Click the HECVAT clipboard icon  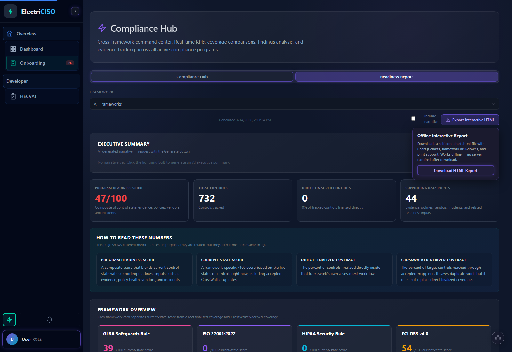tap(13, 96)
